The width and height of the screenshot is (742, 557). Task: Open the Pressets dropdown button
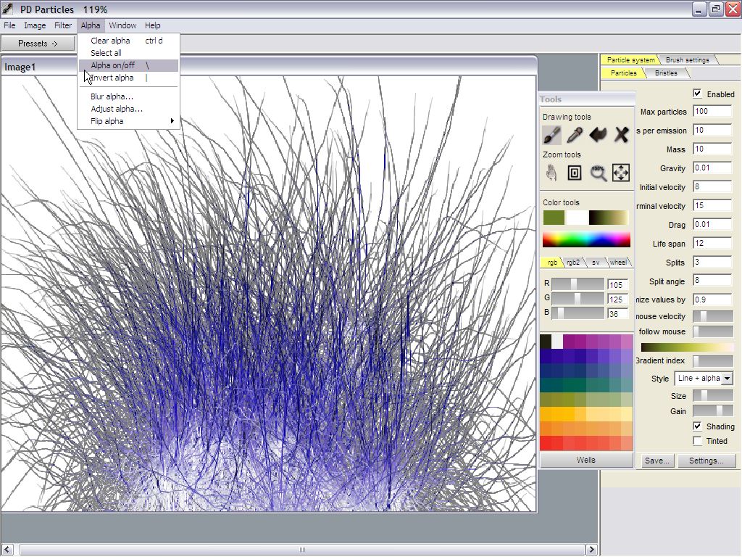38,44
